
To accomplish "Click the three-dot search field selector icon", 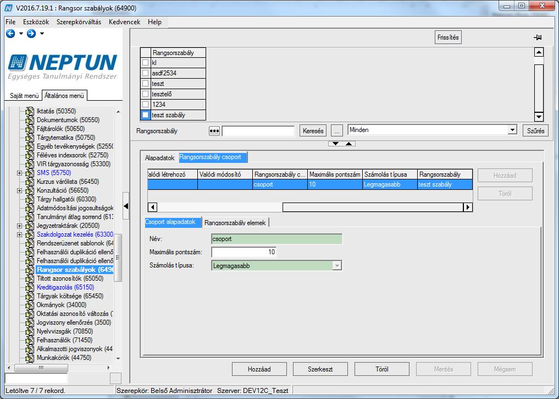I will [x=214, y=131].
